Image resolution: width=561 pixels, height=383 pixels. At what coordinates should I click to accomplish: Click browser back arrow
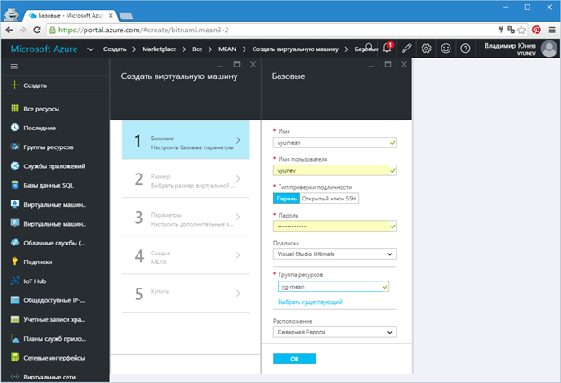pyautogui.click(x=10, y=30)
